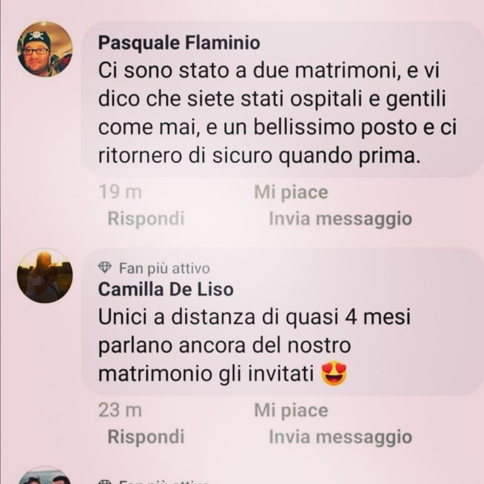This screenshot has width=484, height=484.
Task: Tap Pasquale's comment text about due matrimoni
Action: 277,113
